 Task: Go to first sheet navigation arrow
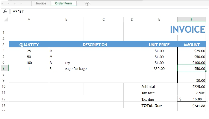[2, 4]
